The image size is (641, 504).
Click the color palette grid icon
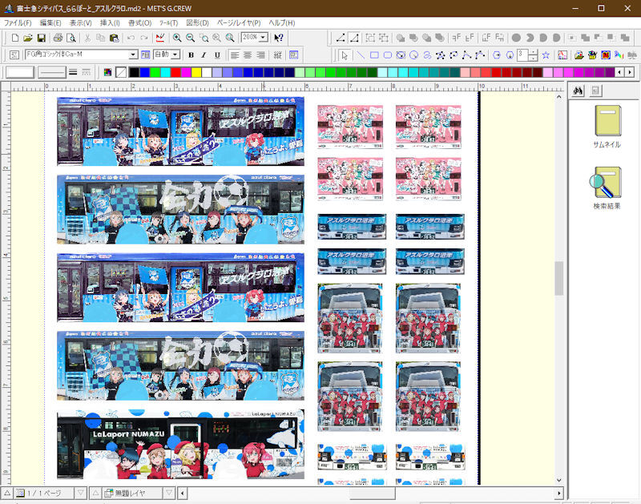107,72
